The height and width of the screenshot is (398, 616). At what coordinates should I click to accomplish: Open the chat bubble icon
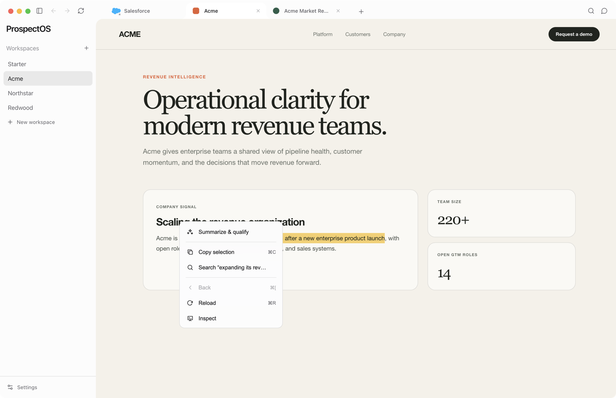click(x=604, y=11)
